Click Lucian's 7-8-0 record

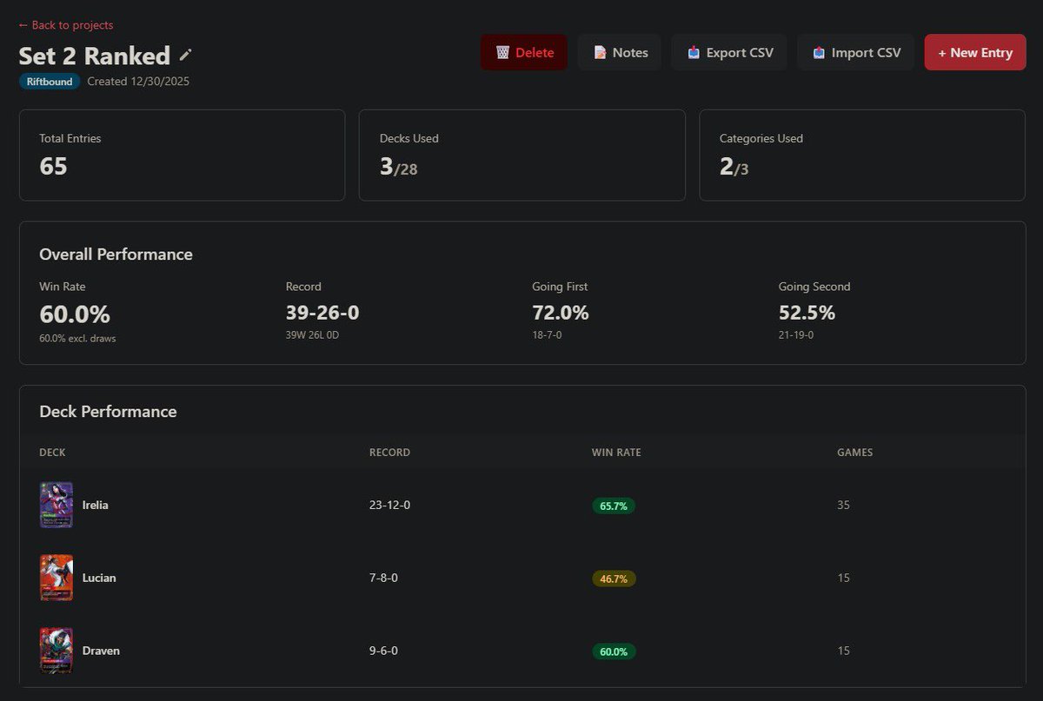point(383,578)
